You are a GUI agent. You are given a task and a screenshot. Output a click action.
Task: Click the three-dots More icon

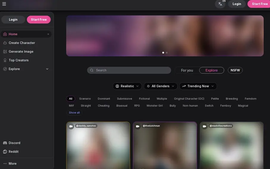click(5, 163)
